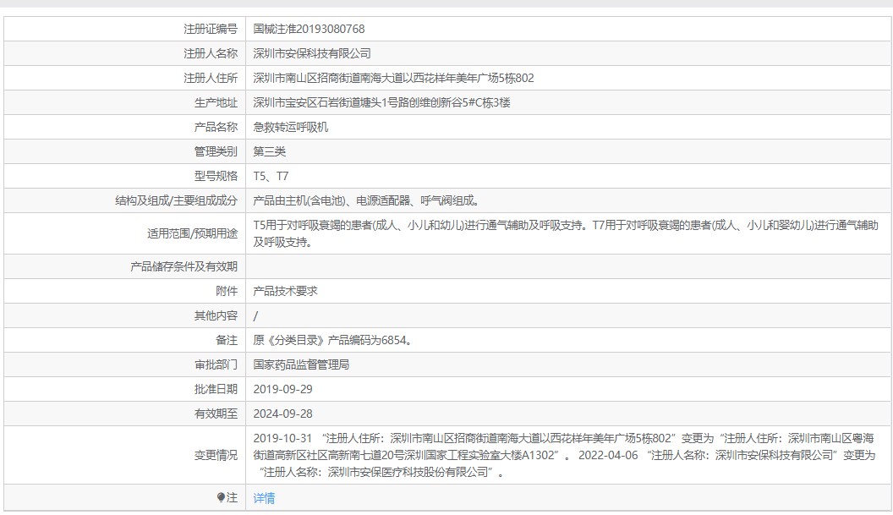The image size is (893, 515).
Task: Click the 产品名称 label
Action: point(216,127)
